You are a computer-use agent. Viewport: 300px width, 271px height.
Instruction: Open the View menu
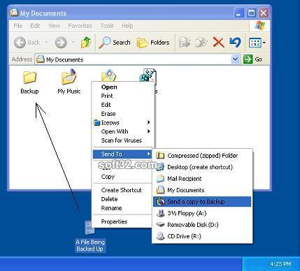click(x=55, y=26)
